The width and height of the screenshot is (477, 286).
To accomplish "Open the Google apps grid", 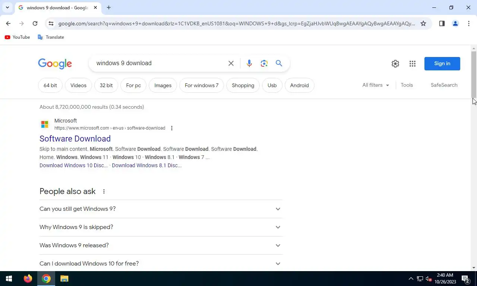I will (413, 64).
